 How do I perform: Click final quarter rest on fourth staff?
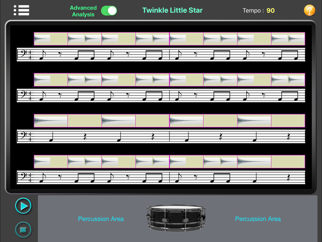click(x=289, y=178)
